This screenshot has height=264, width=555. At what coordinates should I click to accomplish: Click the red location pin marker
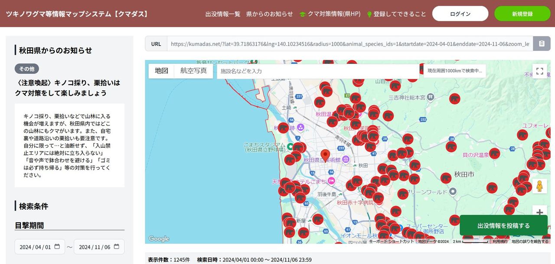(x=325, y=155)
